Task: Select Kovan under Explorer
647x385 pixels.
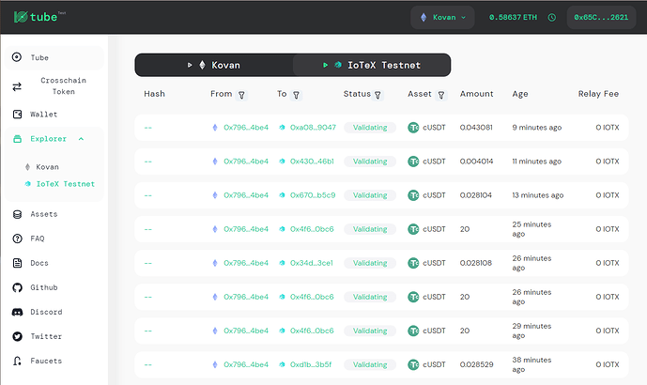Action: tap(47, 167)
